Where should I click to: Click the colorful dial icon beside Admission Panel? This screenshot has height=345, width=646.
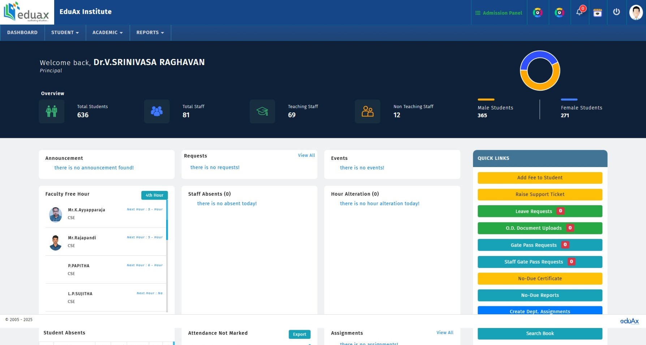point(538,13)
